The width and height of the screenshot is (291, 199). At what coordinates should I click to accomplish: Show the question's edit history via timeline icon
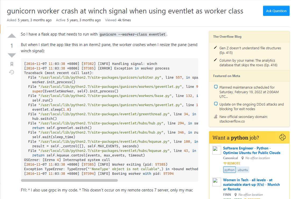(x=11, y=72)
